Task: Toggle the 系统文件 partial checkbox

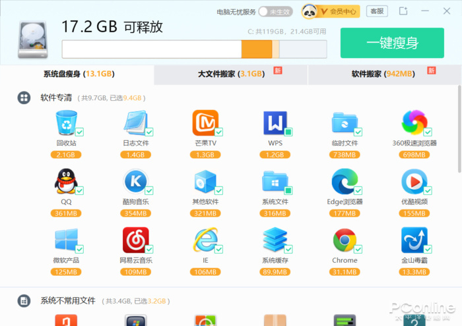Action: (x=288, y=190)
